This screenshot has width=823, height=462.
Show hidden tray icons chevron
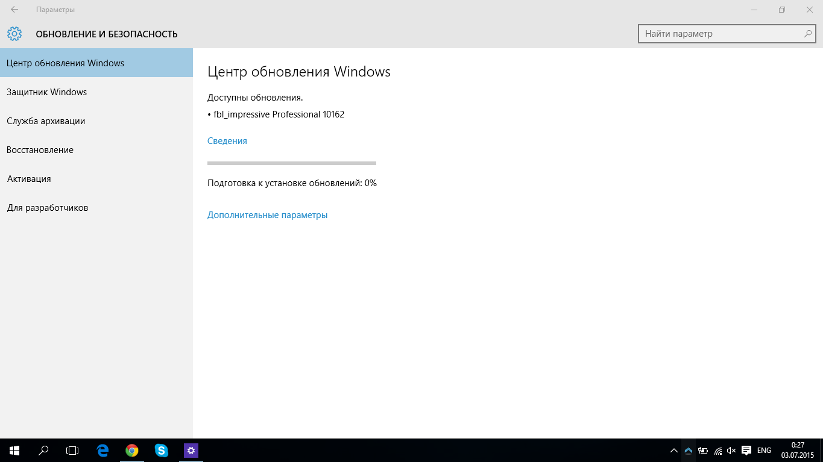(673, 451)
